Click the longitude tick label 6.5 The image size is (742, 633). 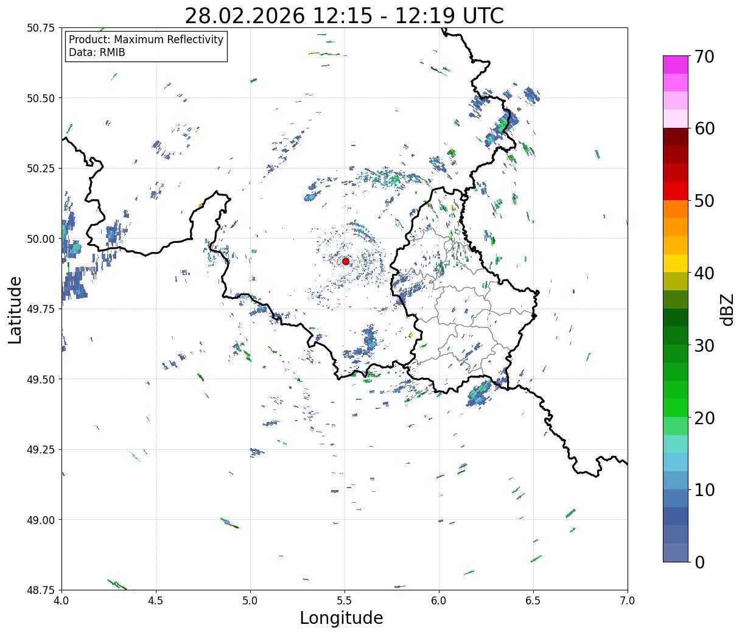pyautogui.click(x=533, y=600)
